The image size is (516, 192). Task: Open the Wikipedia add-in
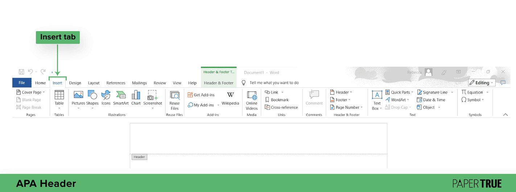[231, 99]
